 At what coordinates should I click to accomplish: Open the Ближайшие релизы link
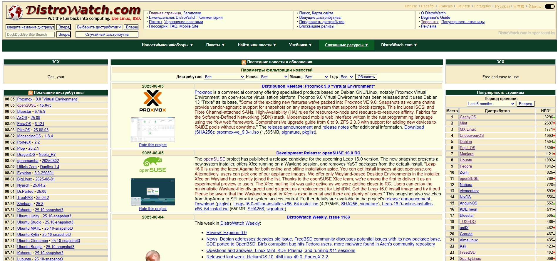click(x=317, y=26)
